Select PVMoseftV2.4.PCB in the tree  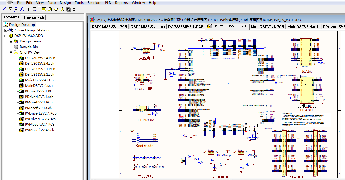click(40, 124)
